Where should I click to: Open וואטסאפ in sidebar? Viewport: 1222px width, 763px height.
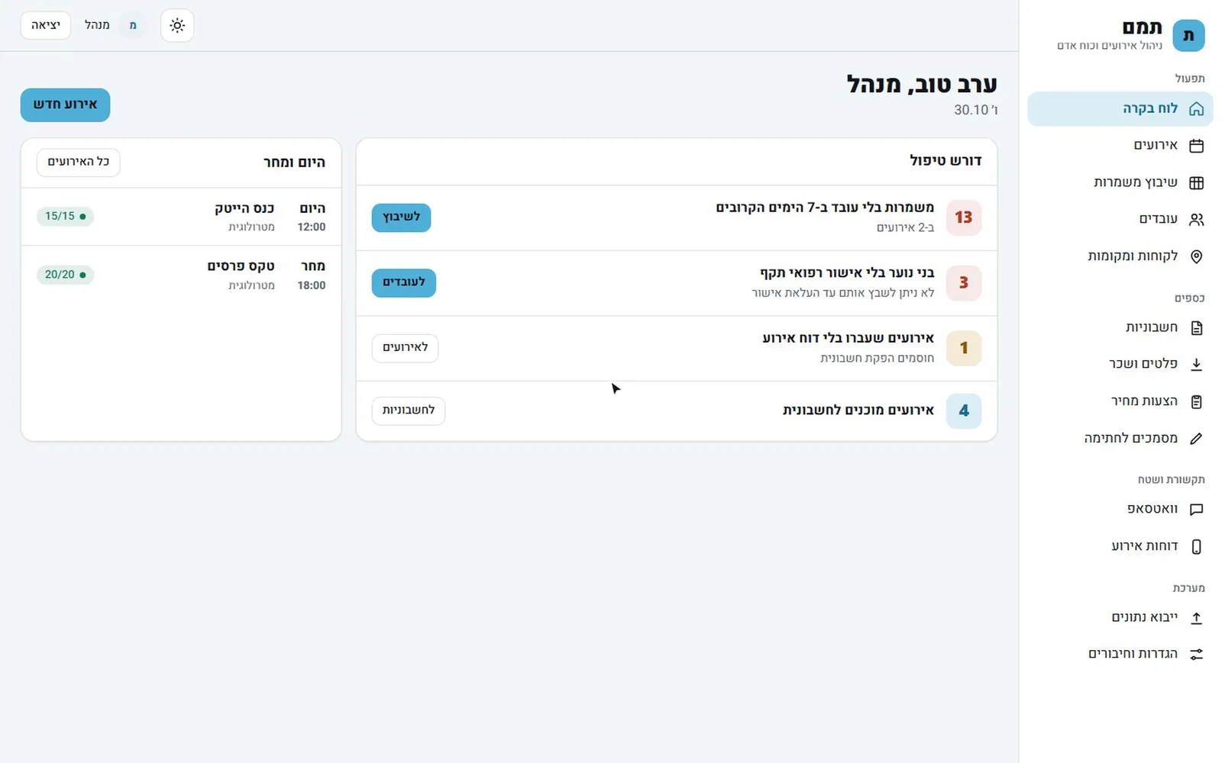1120,510
